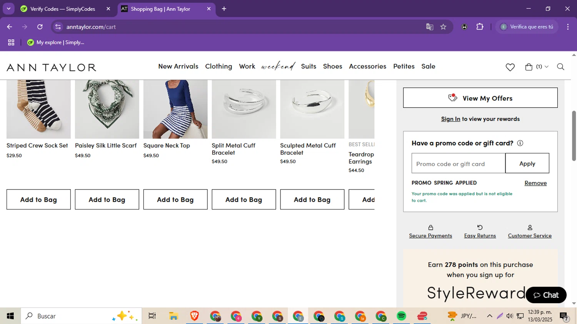577x324 pixels.
Task: Focus the promo code or gift card field
Action: (458, 163)
